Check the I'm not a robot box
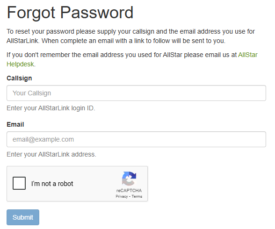 [19, 183]
